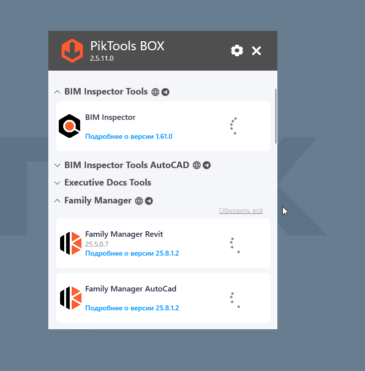Click the orange PikTools BOX logo
This screenshot has width=365, height=371.
coord(72,51)
